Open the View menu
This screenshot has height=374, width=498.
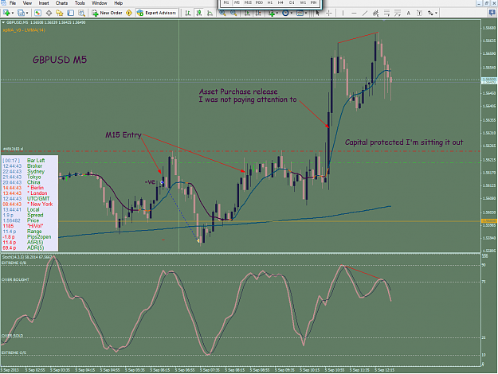tap(27, 3)
